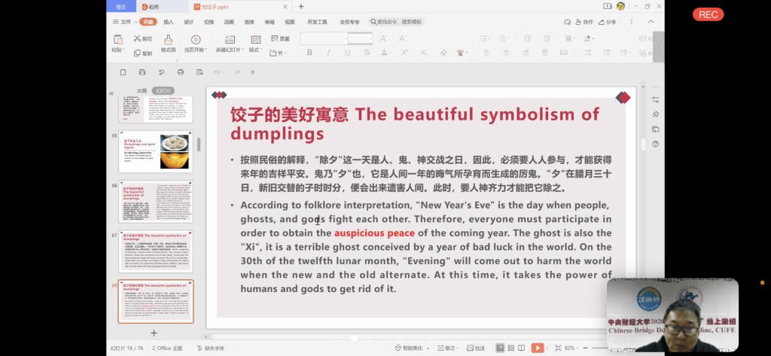
Task: Expand the Layout (版式) dropdown
Action: pos(255,50)
